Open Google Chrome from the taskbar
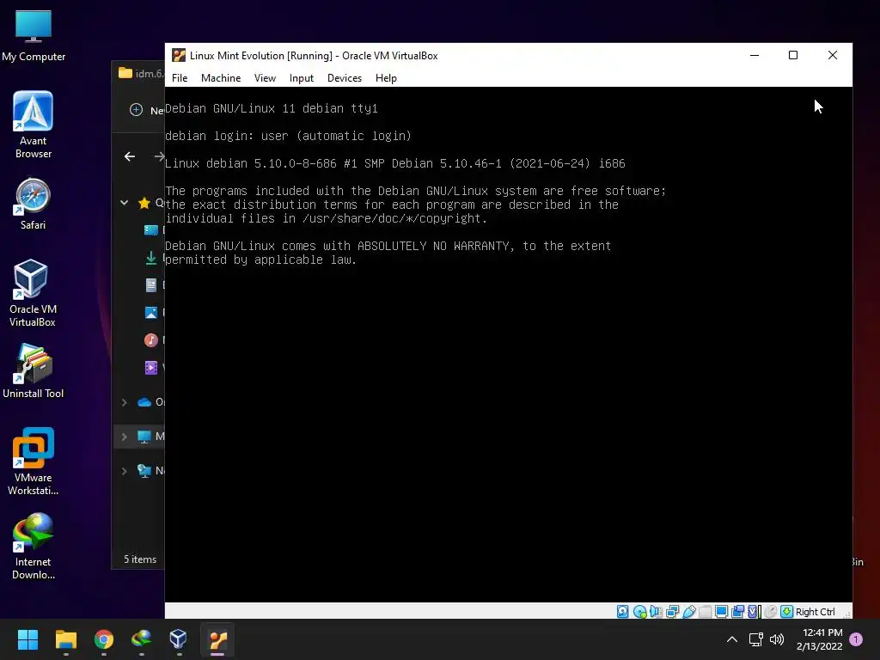Viewport: 880px width, 660px height. (103, 639)
